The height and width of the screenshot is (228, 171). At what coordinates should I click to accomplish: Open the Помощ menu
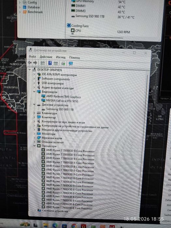click(74, 57)
